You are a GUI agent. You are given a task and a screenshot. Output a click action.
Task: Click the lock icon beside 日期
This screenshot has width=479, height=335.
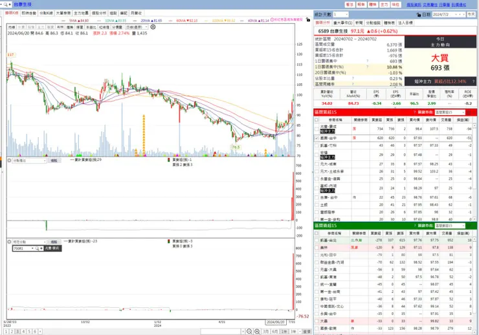click(419, 14)
